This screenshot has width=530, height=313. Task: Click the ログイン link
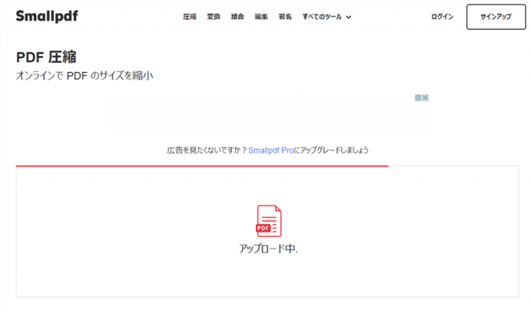(442, 17)
